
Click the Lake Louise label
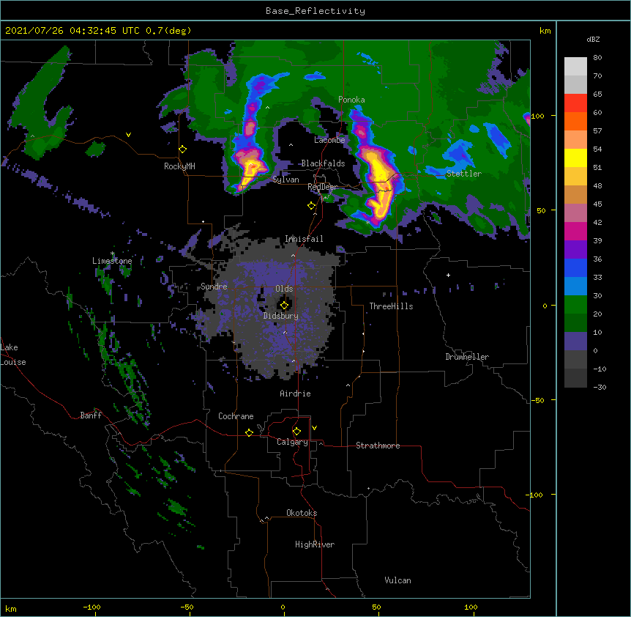tap(13, 355)
